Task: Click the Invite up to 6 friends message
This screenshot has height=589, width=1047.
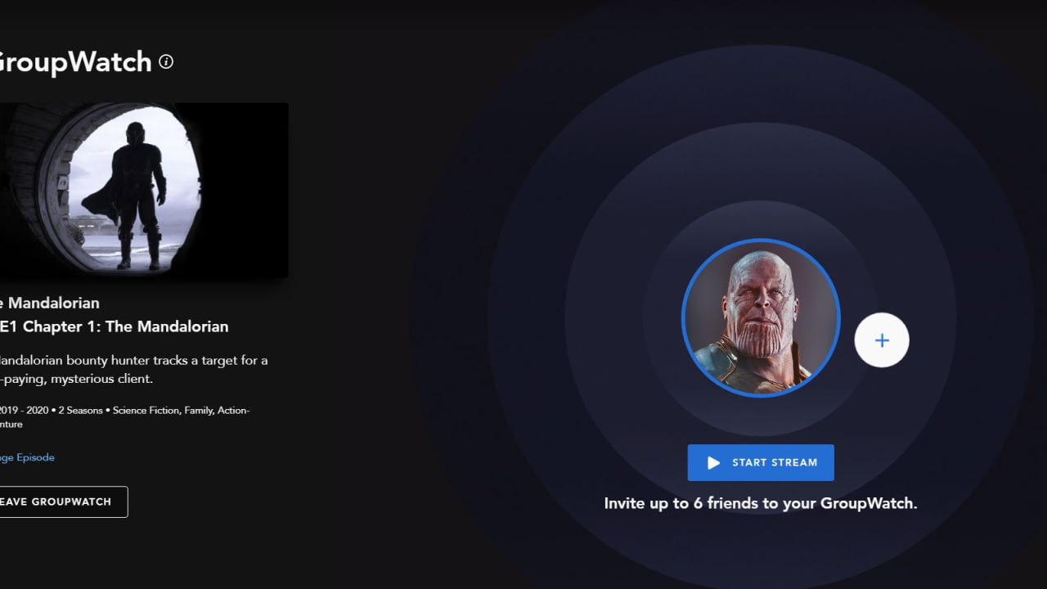Action: (761, 503)
